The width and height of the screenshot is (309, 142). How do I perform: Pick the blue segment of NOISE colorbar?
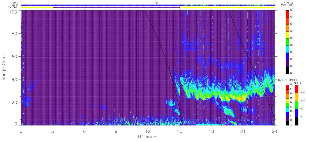(297, 113)
